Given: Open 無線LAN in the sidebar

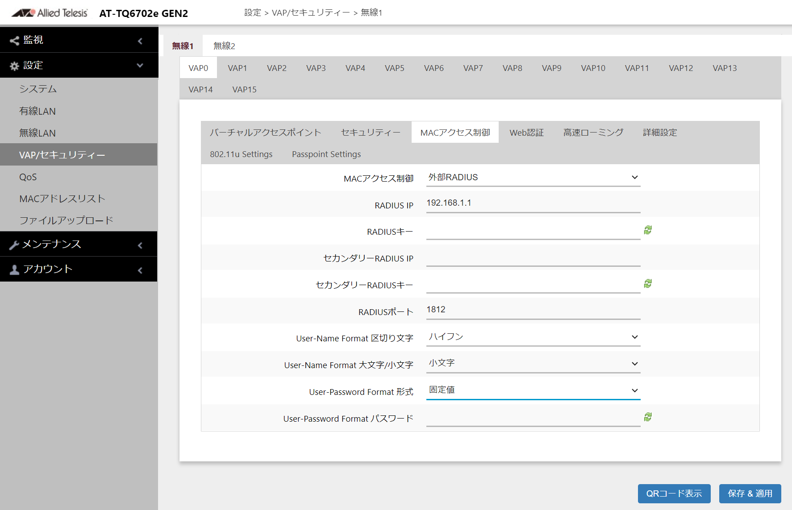Looking at the screenshot, I should click(79, 133).
